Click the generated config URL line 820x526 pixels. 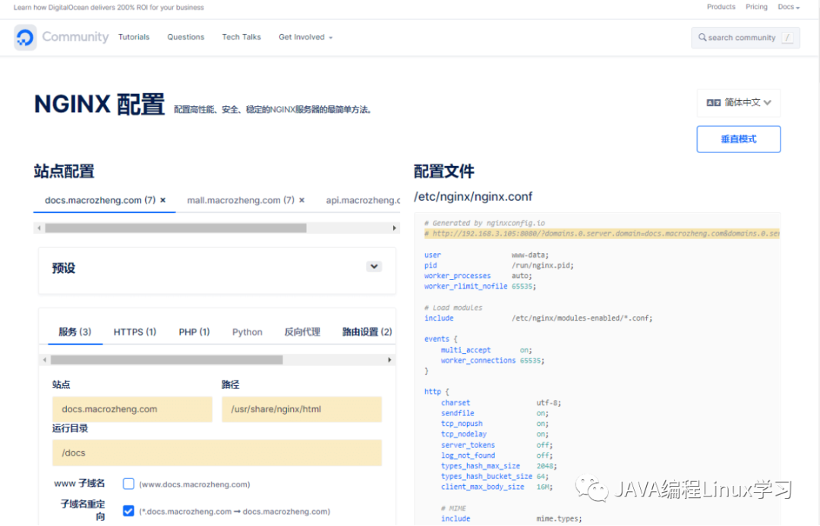pyautogui.click(x=602, y=233)
